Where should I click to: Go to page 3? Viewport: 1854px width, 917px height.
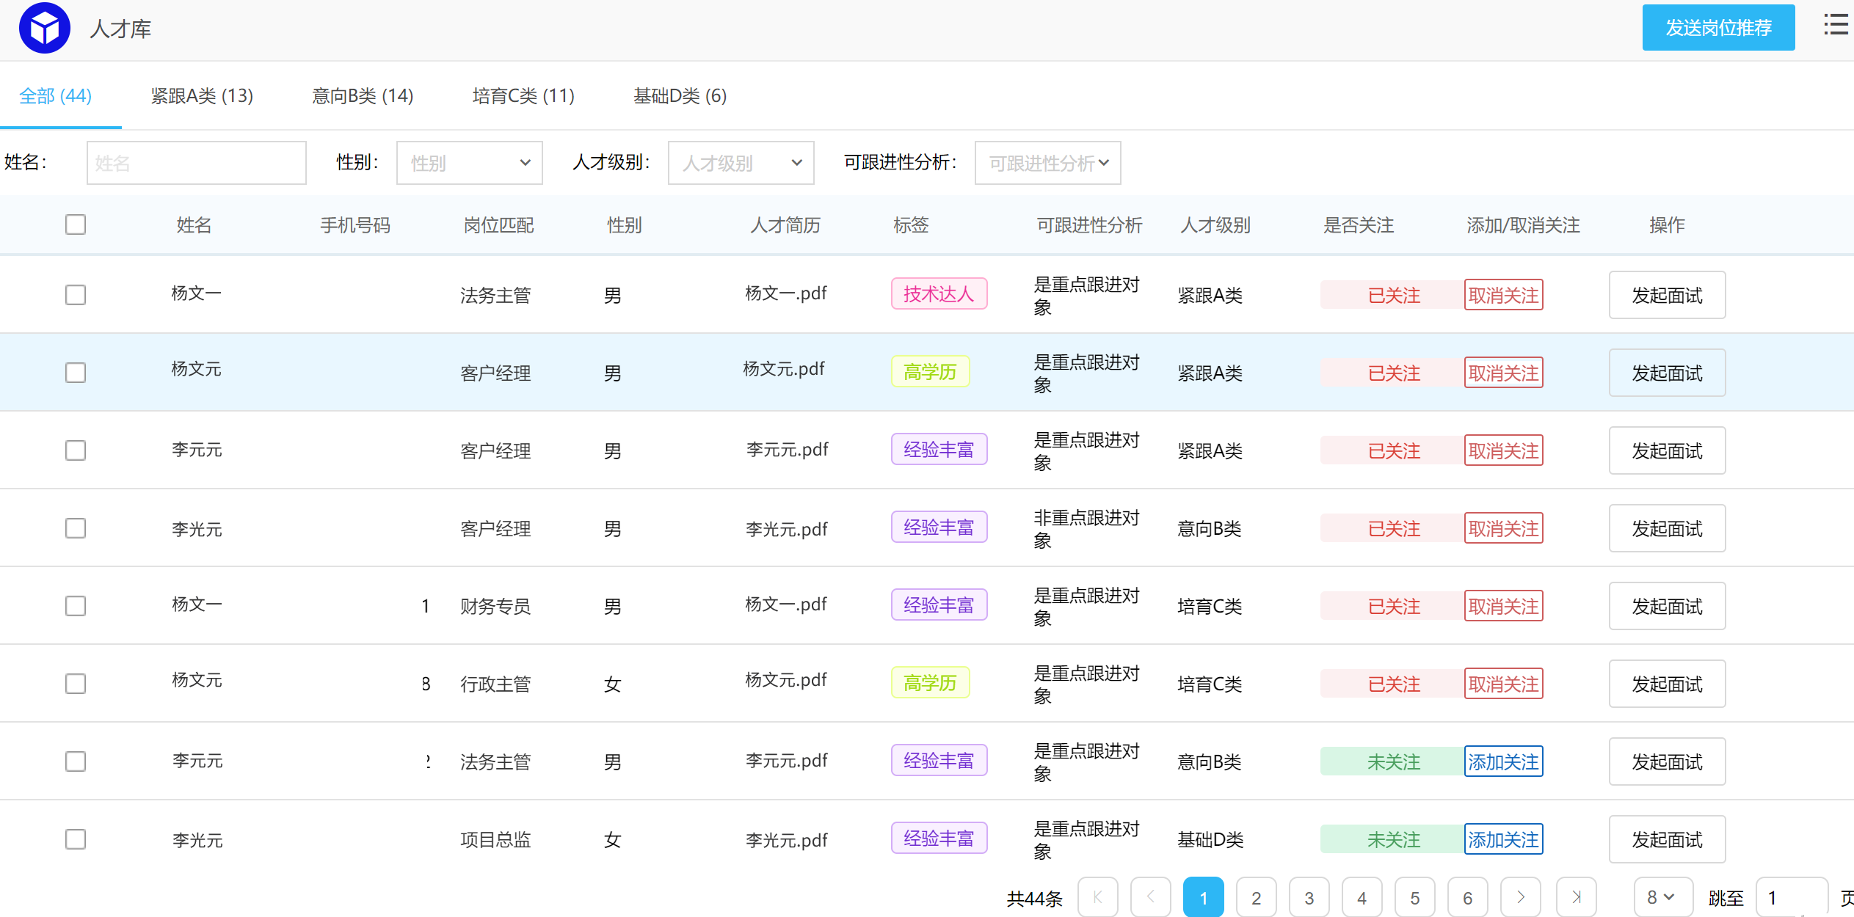[x=1309, y=897]
